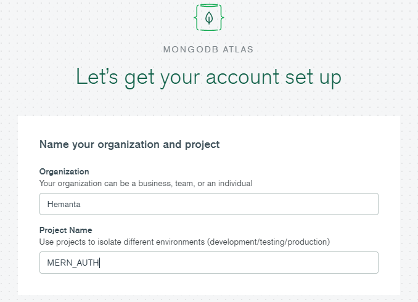Viewport: 418px width, 302px height.
Task: Click the 'Hemanta' text in Organization field
Action: click(64, 204)
